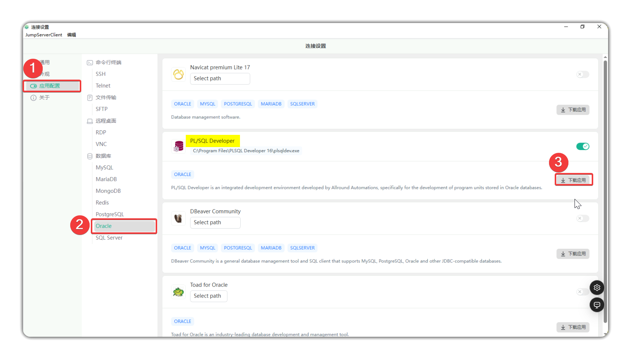Viewport: 631px width, 352px height.
Task: Click 下载应用 button for DBeaver Community
Action: (x=573, y=254)
